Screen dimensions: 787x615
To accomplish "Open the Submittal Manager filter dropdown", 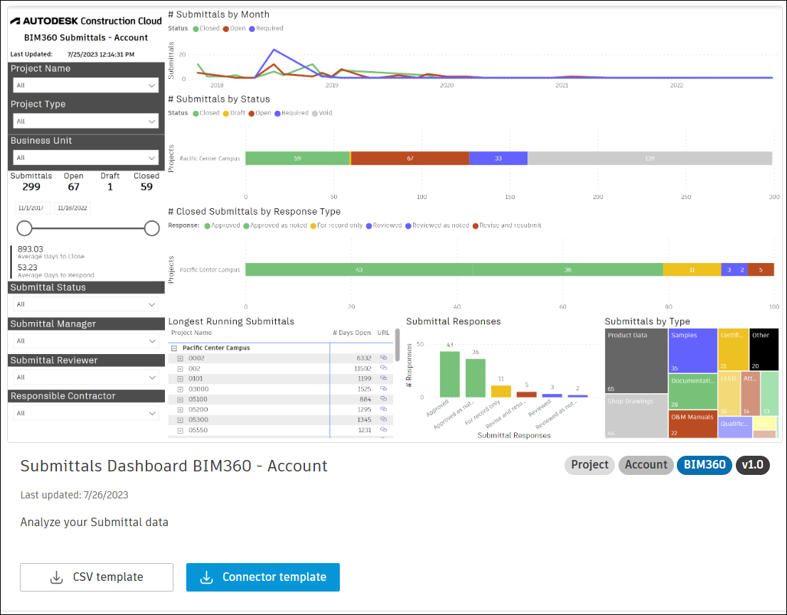I will pos(86,341).
